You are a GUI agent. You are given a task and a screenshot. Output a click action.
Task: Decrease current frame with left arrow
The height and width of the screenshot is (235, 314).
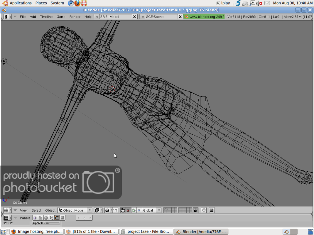click(x=78, y=218)
